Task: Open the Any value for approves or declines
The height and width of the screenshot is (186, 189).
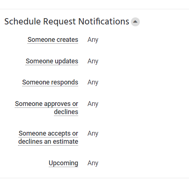Action: pos(93,104)
